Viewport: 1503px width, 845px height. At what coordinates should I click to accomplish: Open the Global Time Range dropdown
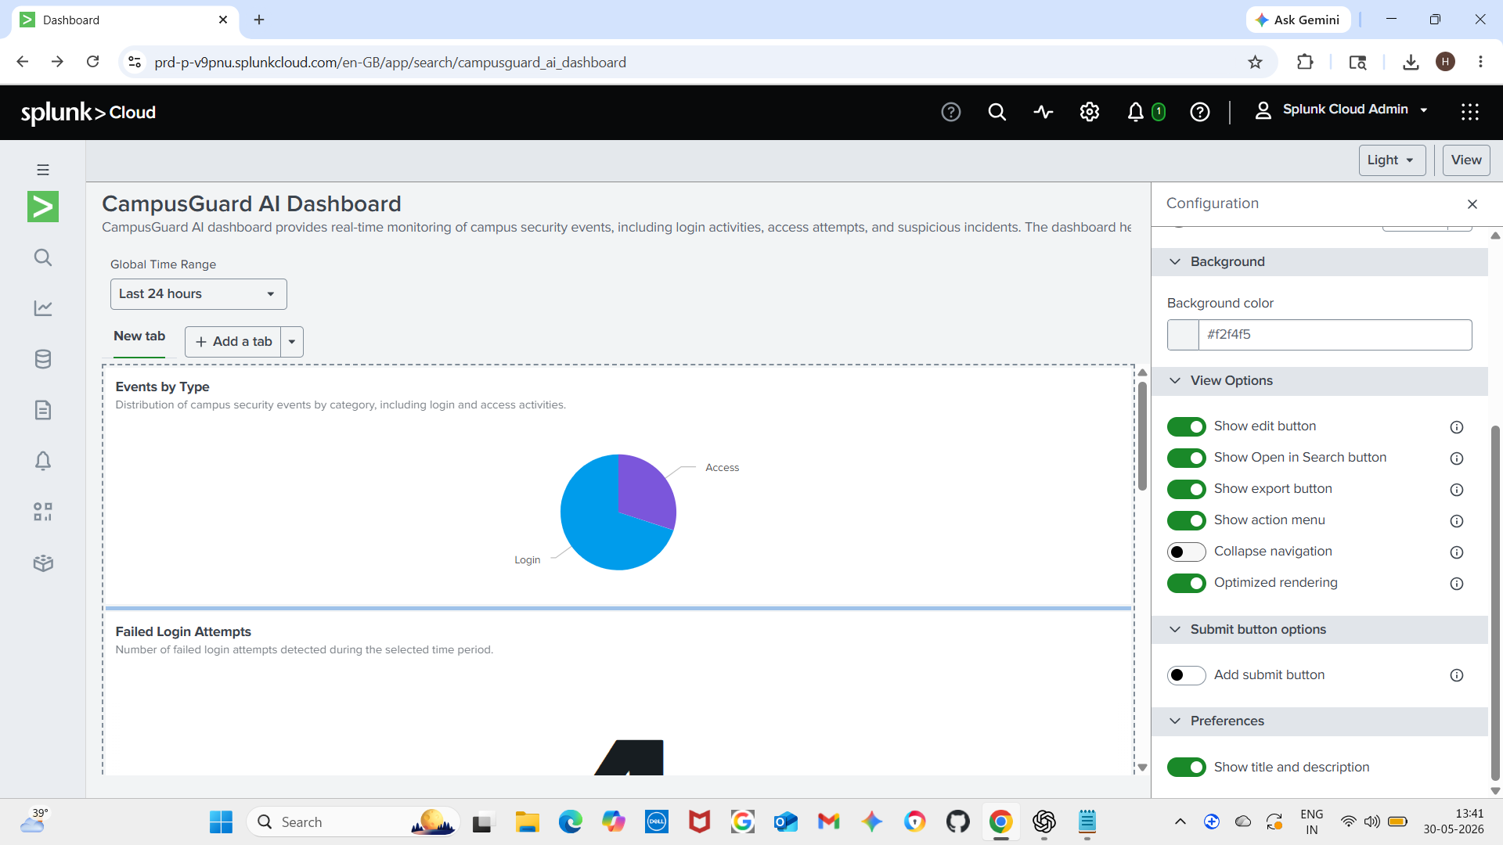199,294
